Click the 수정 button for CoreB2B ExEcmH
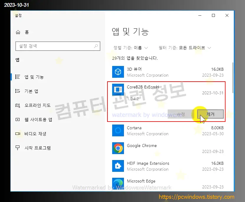Screen dimensions: 245x202 [181, 114]
